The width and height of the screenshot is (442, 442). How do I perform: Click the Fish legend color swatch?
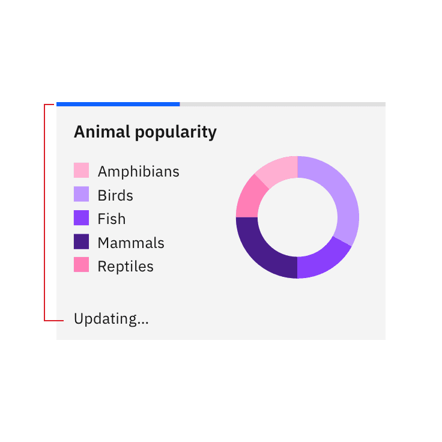[81, 218]
